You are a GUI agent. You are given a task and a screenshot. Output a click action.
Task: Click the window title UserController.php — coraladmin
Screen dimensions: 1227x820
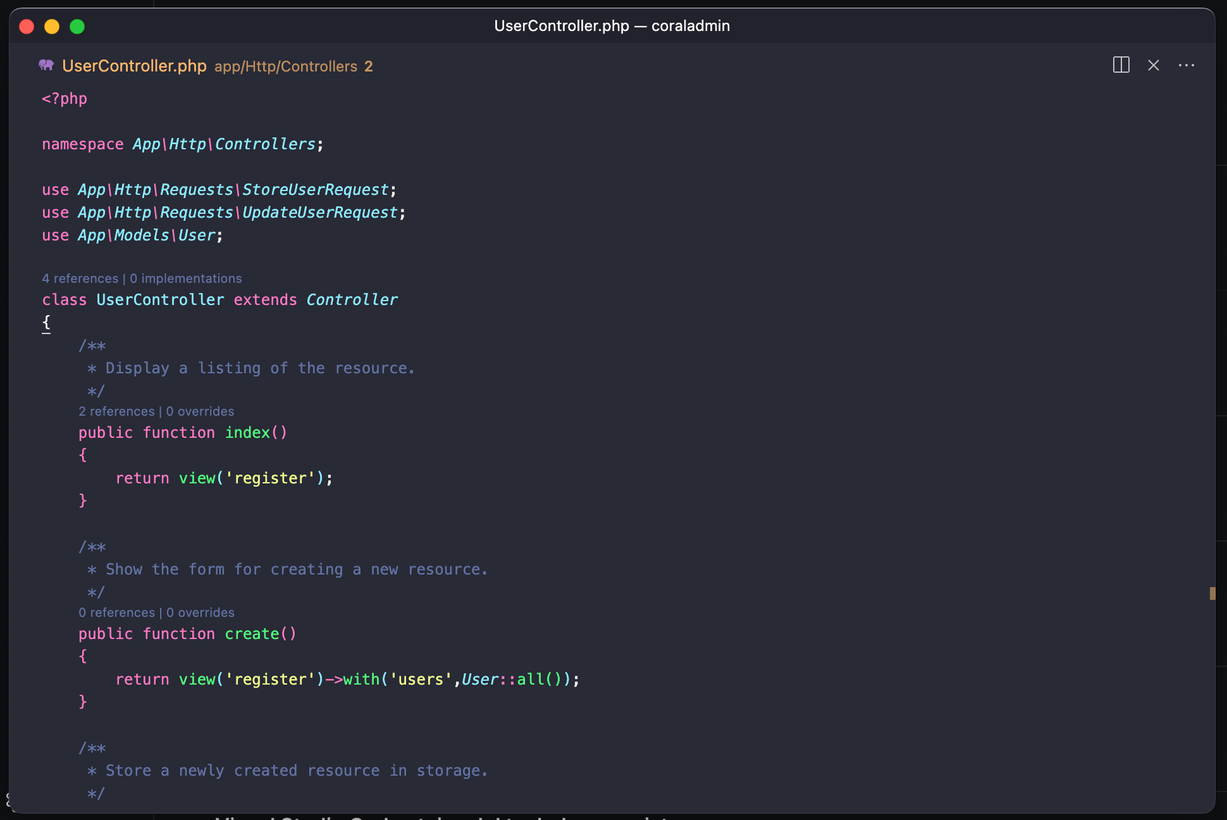pyautogui.click(x=612, y=26)
